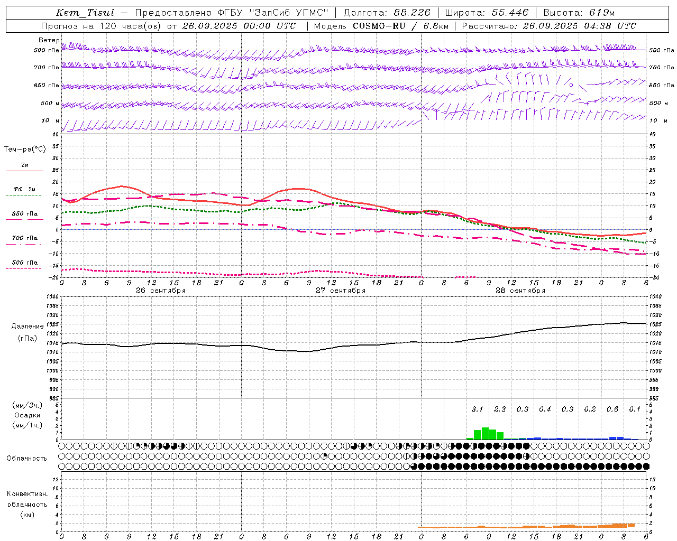This screenshot has width=677, height=541.
Task: Click the tallest green precipitation bar
Action: pyautogui.click(x=485, y=434)
